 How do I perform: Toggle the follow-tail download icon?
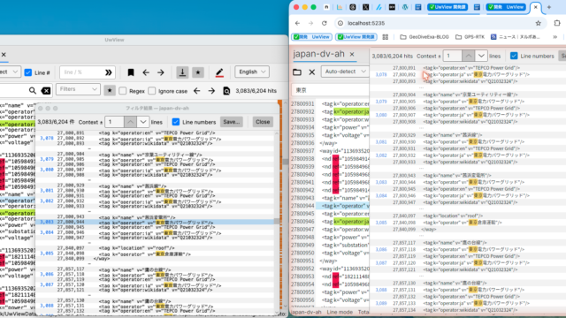coord(182,72)
